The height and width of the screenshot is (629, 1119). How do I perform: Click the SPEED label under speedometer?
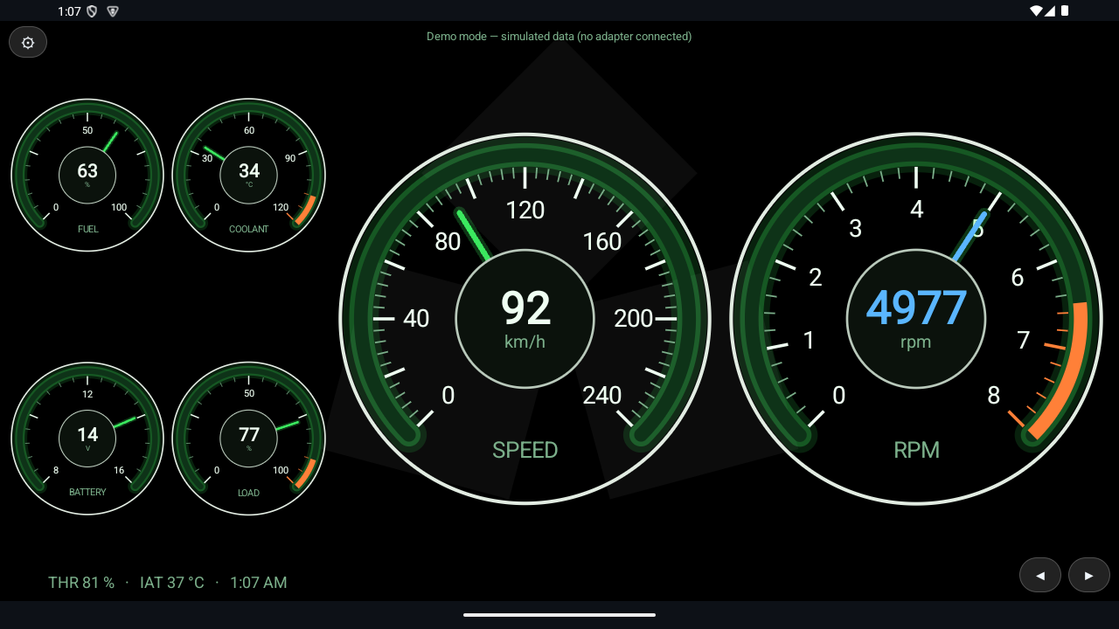click(x=525, y=450)
